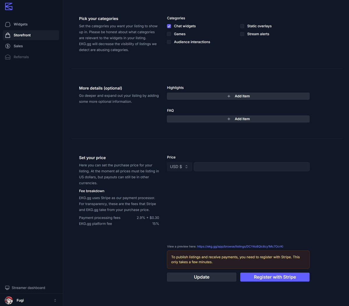Click Register with Stripe
The width and height of the screenshot is (349, 306).
tap(275, 277)
